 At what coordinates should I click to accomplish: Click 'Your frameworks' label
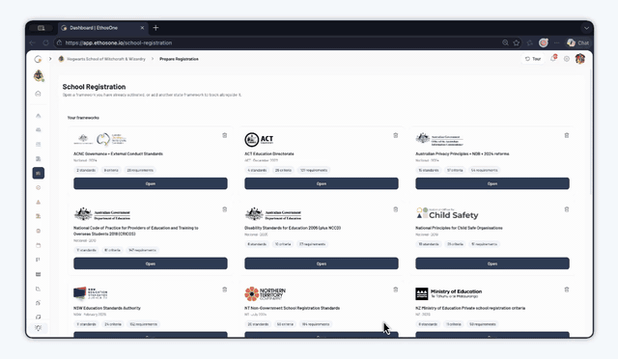point(83,118)
